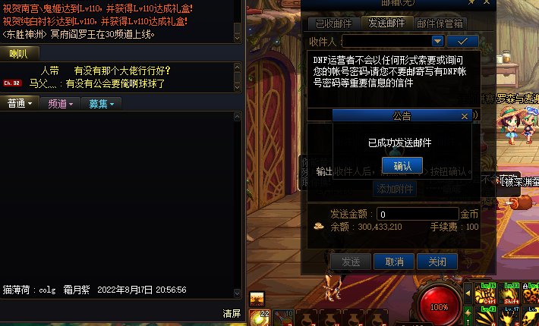The image size is (539, 326).
Task: Open the 募集 dropdown tab
Action: (101, 104)
